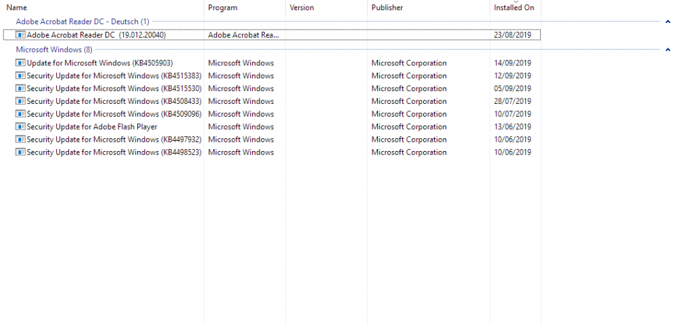The width and height of the screenshot is (676, 325).
Task: Collapse the Adobe Acrobat Reader DC group
Action: pos(667,22)
